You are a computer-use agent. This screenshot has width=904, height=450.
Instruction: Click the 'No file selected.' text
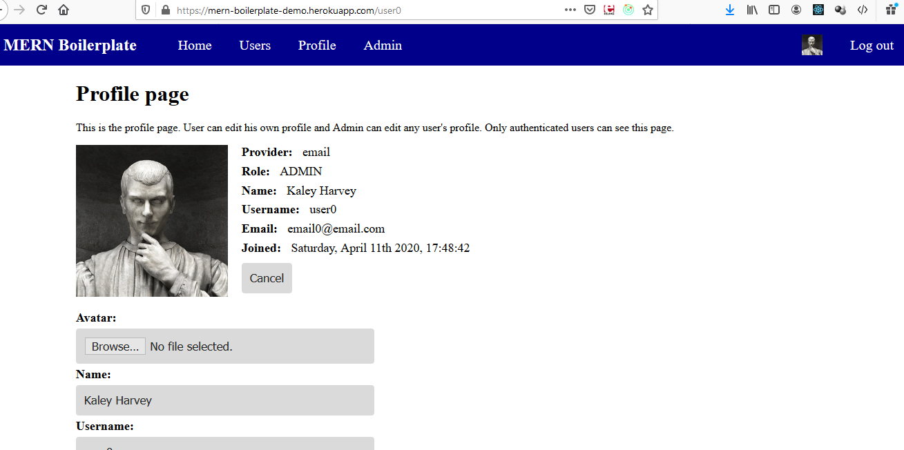click(191, 346)
